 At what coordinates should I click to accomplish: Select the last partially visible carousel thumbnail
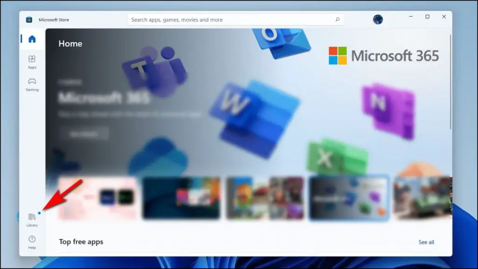point(423,198)
